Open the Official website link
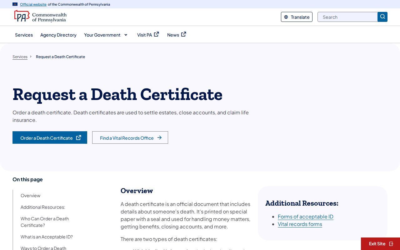400x250 pixels. [33, 4]
